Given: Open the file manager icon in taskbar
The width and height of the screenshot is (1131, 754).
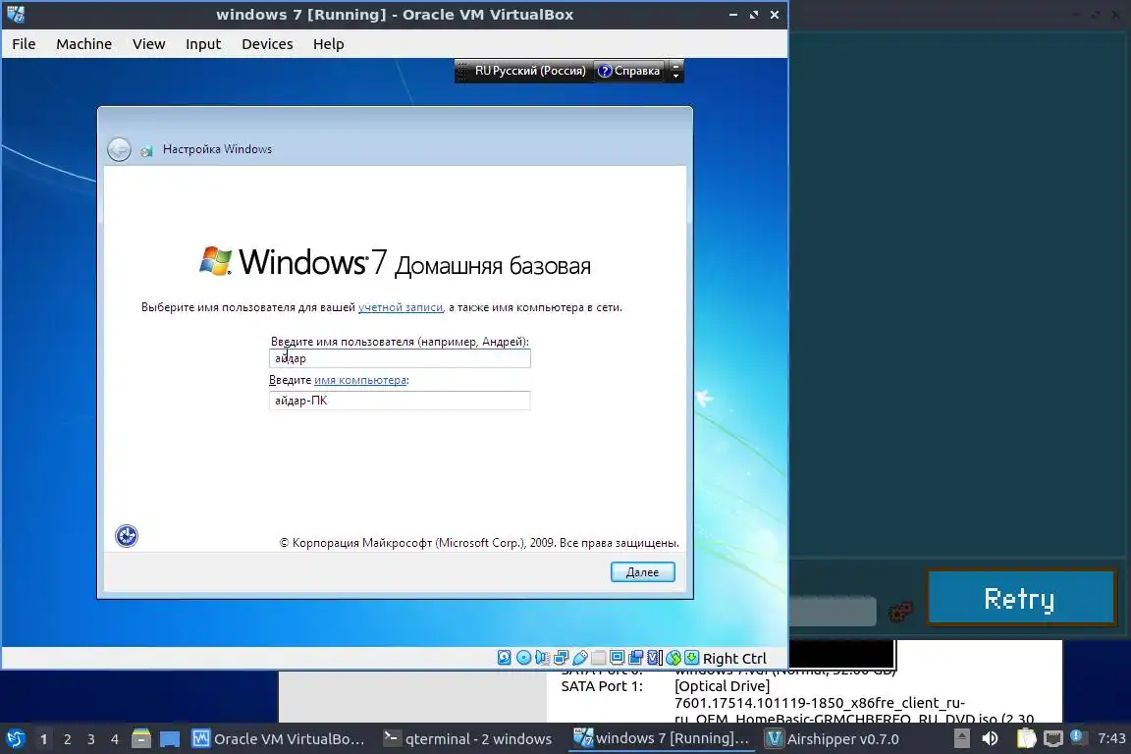Looking at the screenshot, I should point(141,738).
